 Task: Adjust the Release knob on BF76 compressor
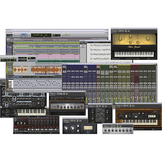pyautogui.click(x=78, y=131)
